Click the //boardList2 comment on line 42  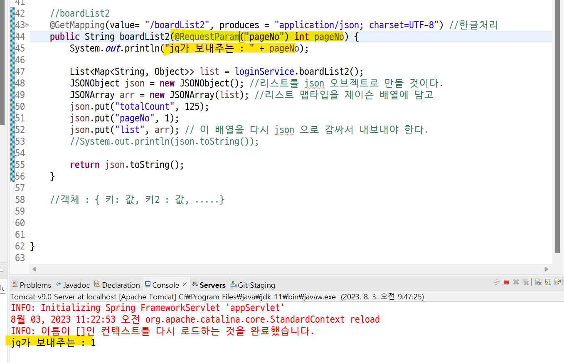tap(80, 13)
